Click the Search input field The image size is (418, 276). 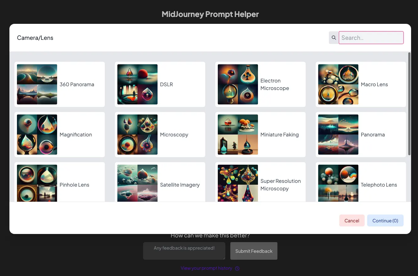coord(371,38)
